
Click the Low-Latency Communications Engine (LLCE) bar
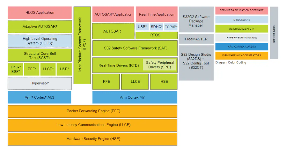tap(92, 125)
